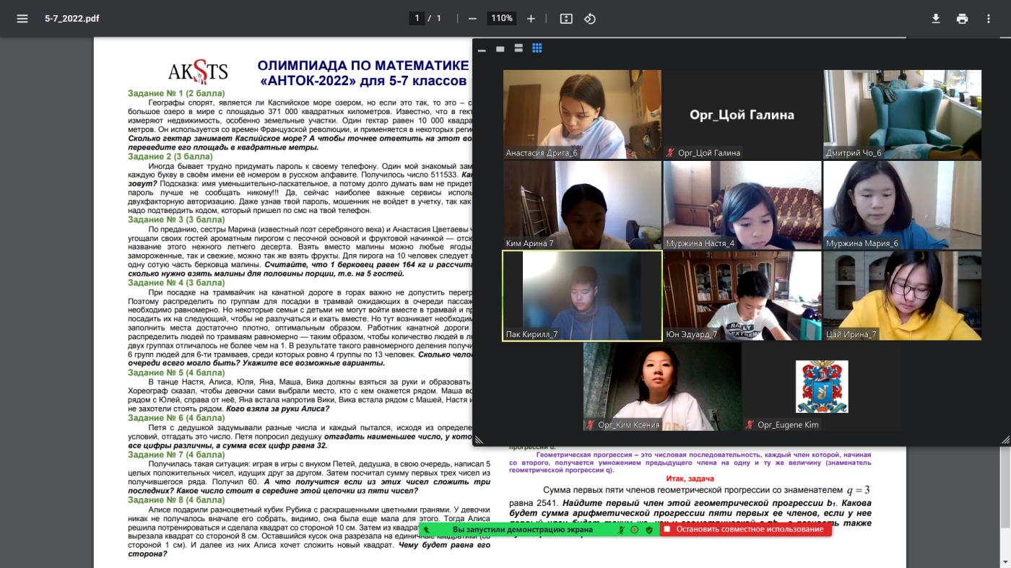Switch video panel to single speaker view
The height and width of the screenshot is (568, 1011).
(500, 49)
